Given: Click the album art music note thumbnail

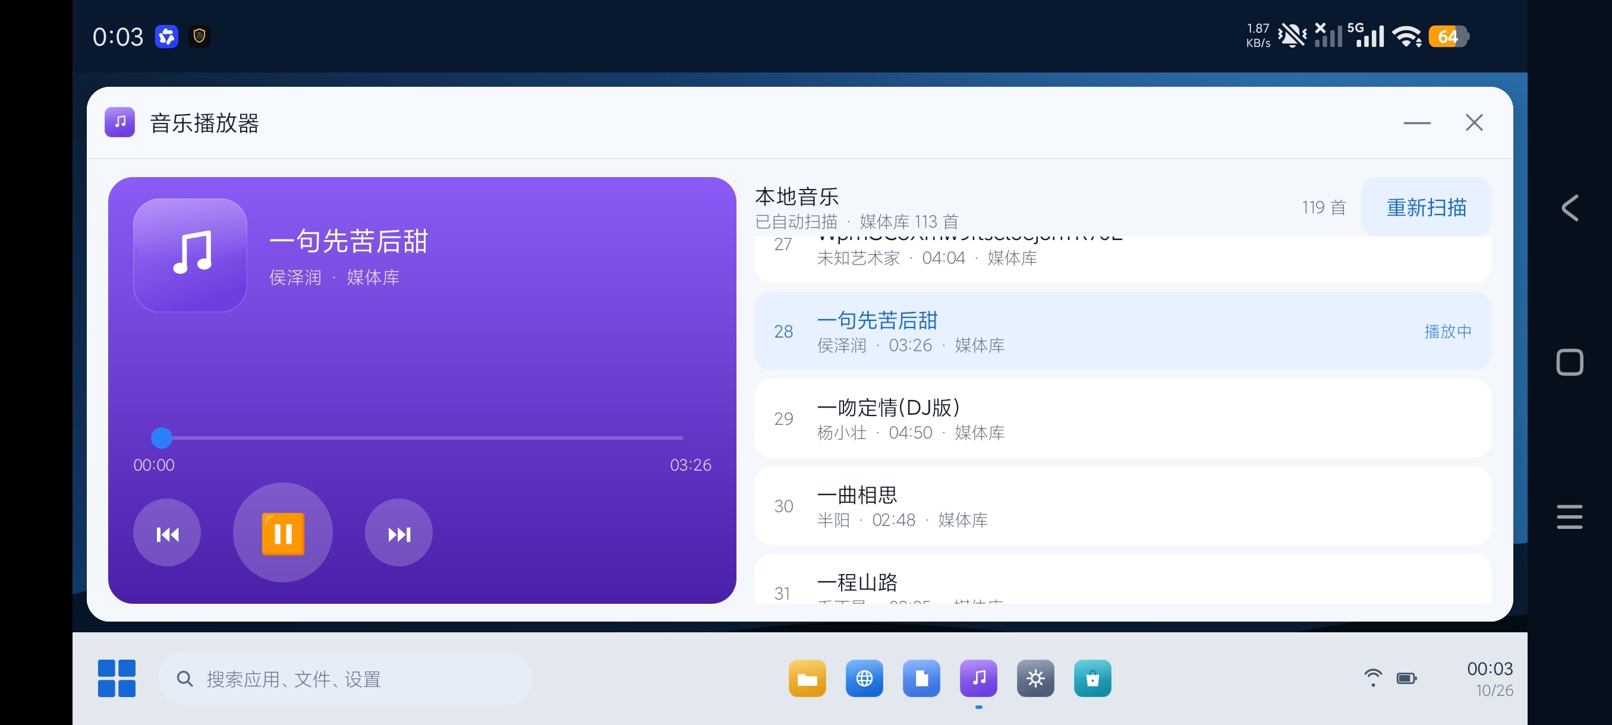Looking at the screenshot, I should [190, 254].
